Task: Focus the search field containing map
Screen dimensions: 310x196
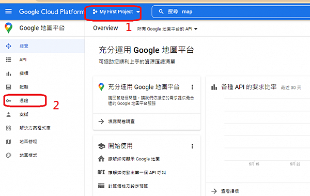Action: pos(231,12)
